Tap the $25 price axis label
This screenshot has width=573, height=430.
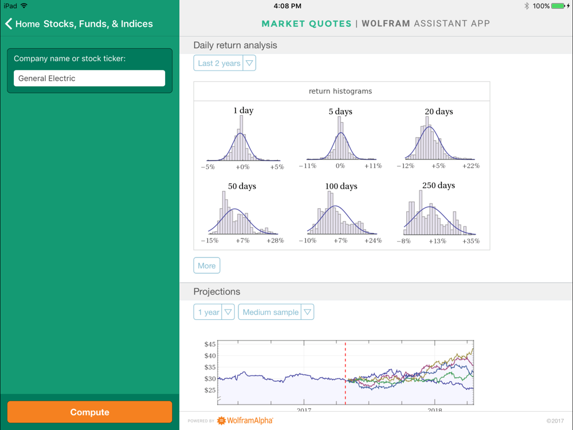(210, 390)
